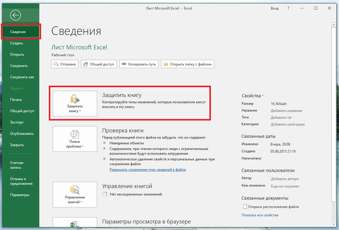Click the Добавить название field

pos(286,111)
